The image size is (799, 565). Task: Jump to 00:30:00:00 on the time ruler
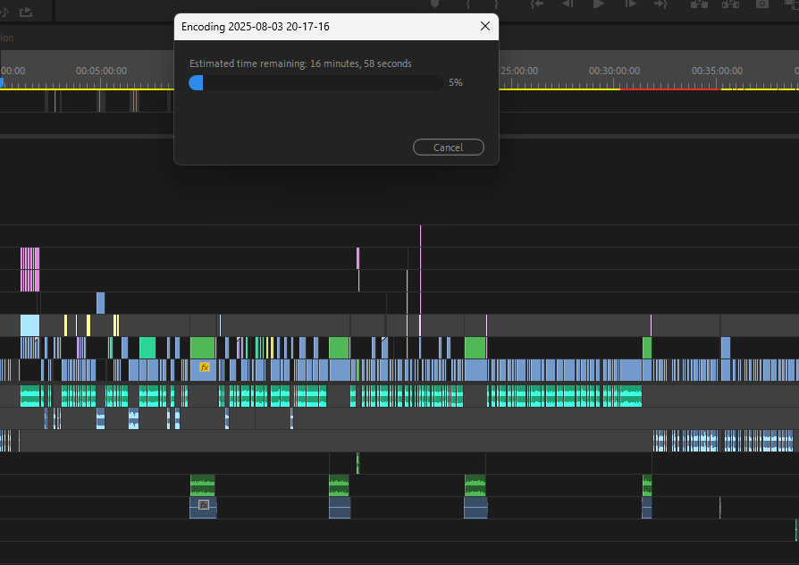(x=614, y=72)
